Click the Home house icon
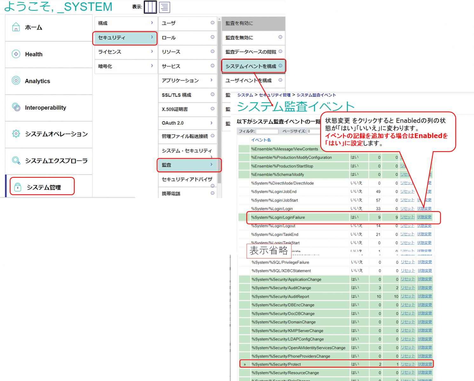Viewport: 474px width, 381px height. (16, 27)
